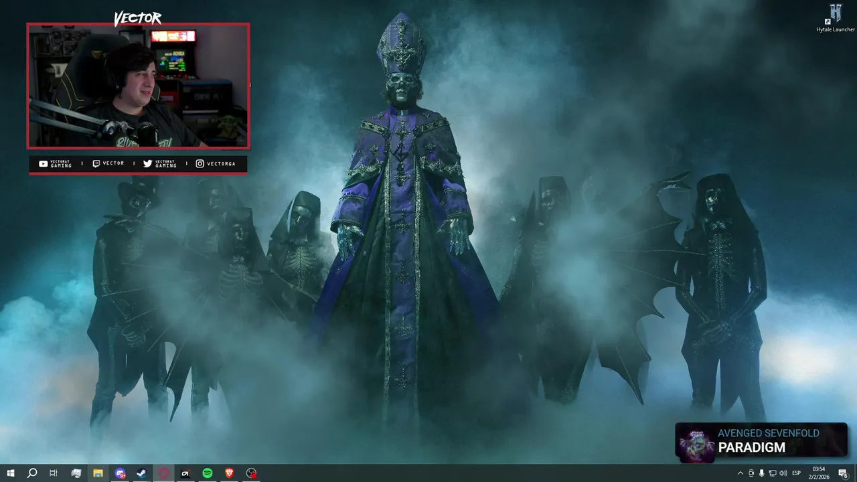This screenshot has width=857, height=482.
Task: Open the monitor app icon left of File Explorer
Action: tap(76, 473)
